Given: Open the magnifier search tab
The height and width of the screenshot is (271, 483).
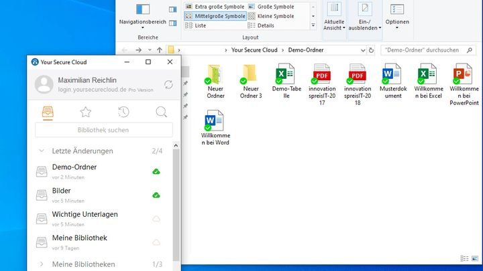Looking at the screenshot, I should [161, 112].
